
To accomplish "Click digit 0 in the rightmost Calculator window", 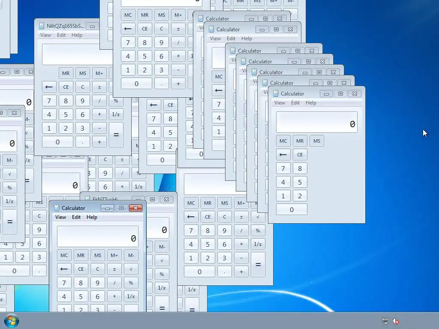I will click(x=292, y=209).
